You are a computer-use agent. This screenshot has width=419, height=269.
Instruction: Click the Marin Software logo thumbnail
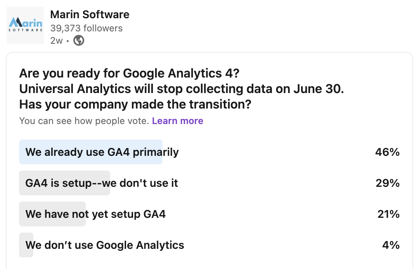pos(26,25)
